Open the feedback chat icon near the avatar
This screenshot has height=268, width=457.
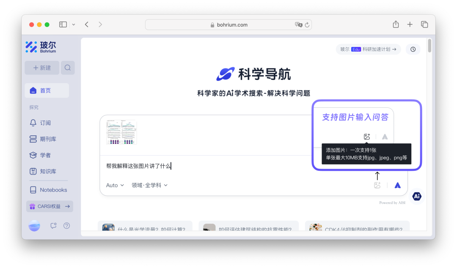(x=54, y=226)
